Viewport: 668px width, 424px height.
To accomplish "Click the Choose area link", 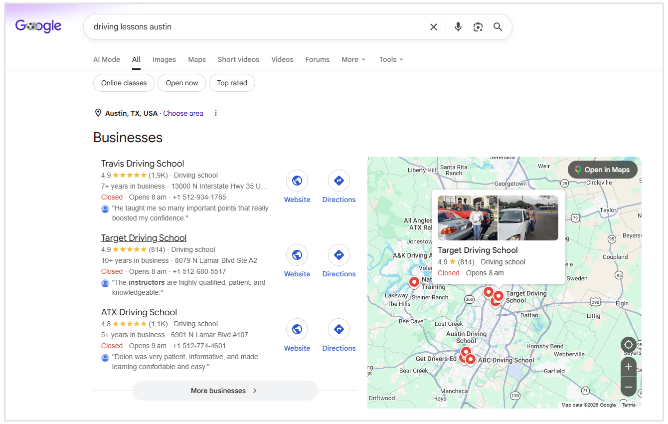I will (183, 113).
